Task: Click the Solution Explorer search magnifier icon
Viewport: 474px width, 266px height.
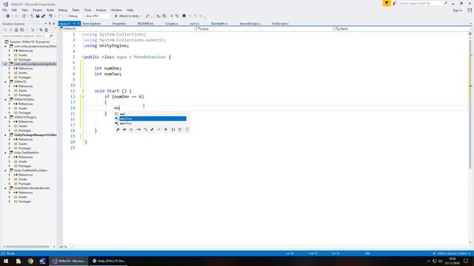Action: (51, 36)
